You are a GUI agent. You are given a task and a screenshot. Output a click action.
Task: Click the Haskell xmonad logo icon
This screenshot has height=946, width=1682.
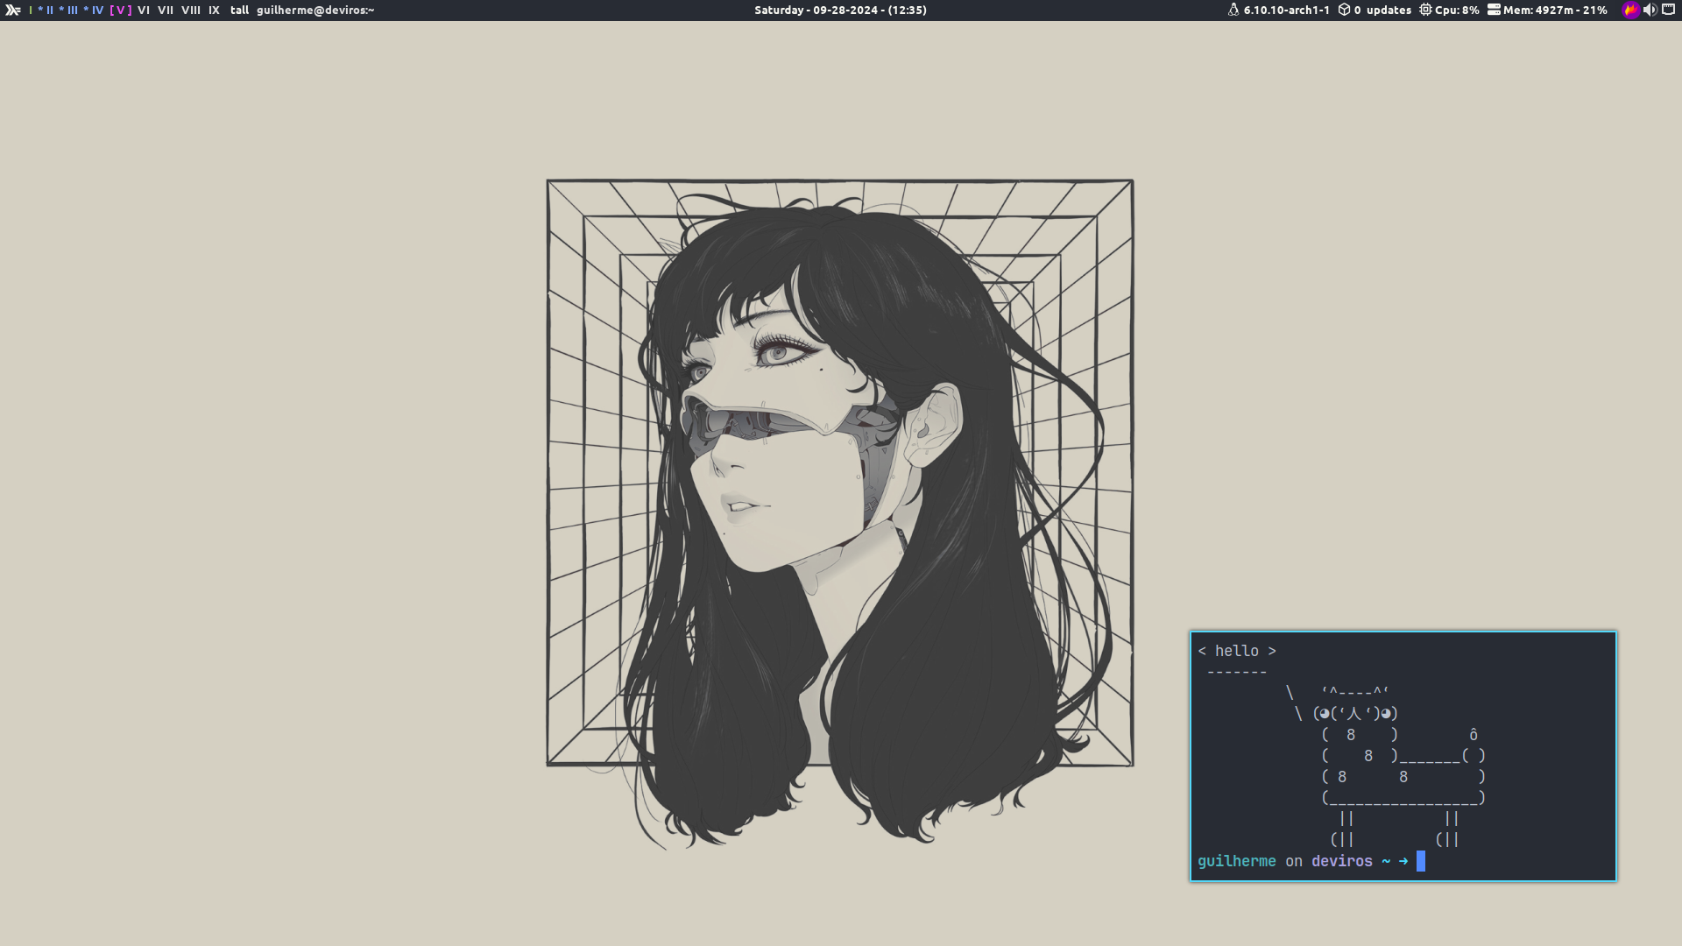13,11
